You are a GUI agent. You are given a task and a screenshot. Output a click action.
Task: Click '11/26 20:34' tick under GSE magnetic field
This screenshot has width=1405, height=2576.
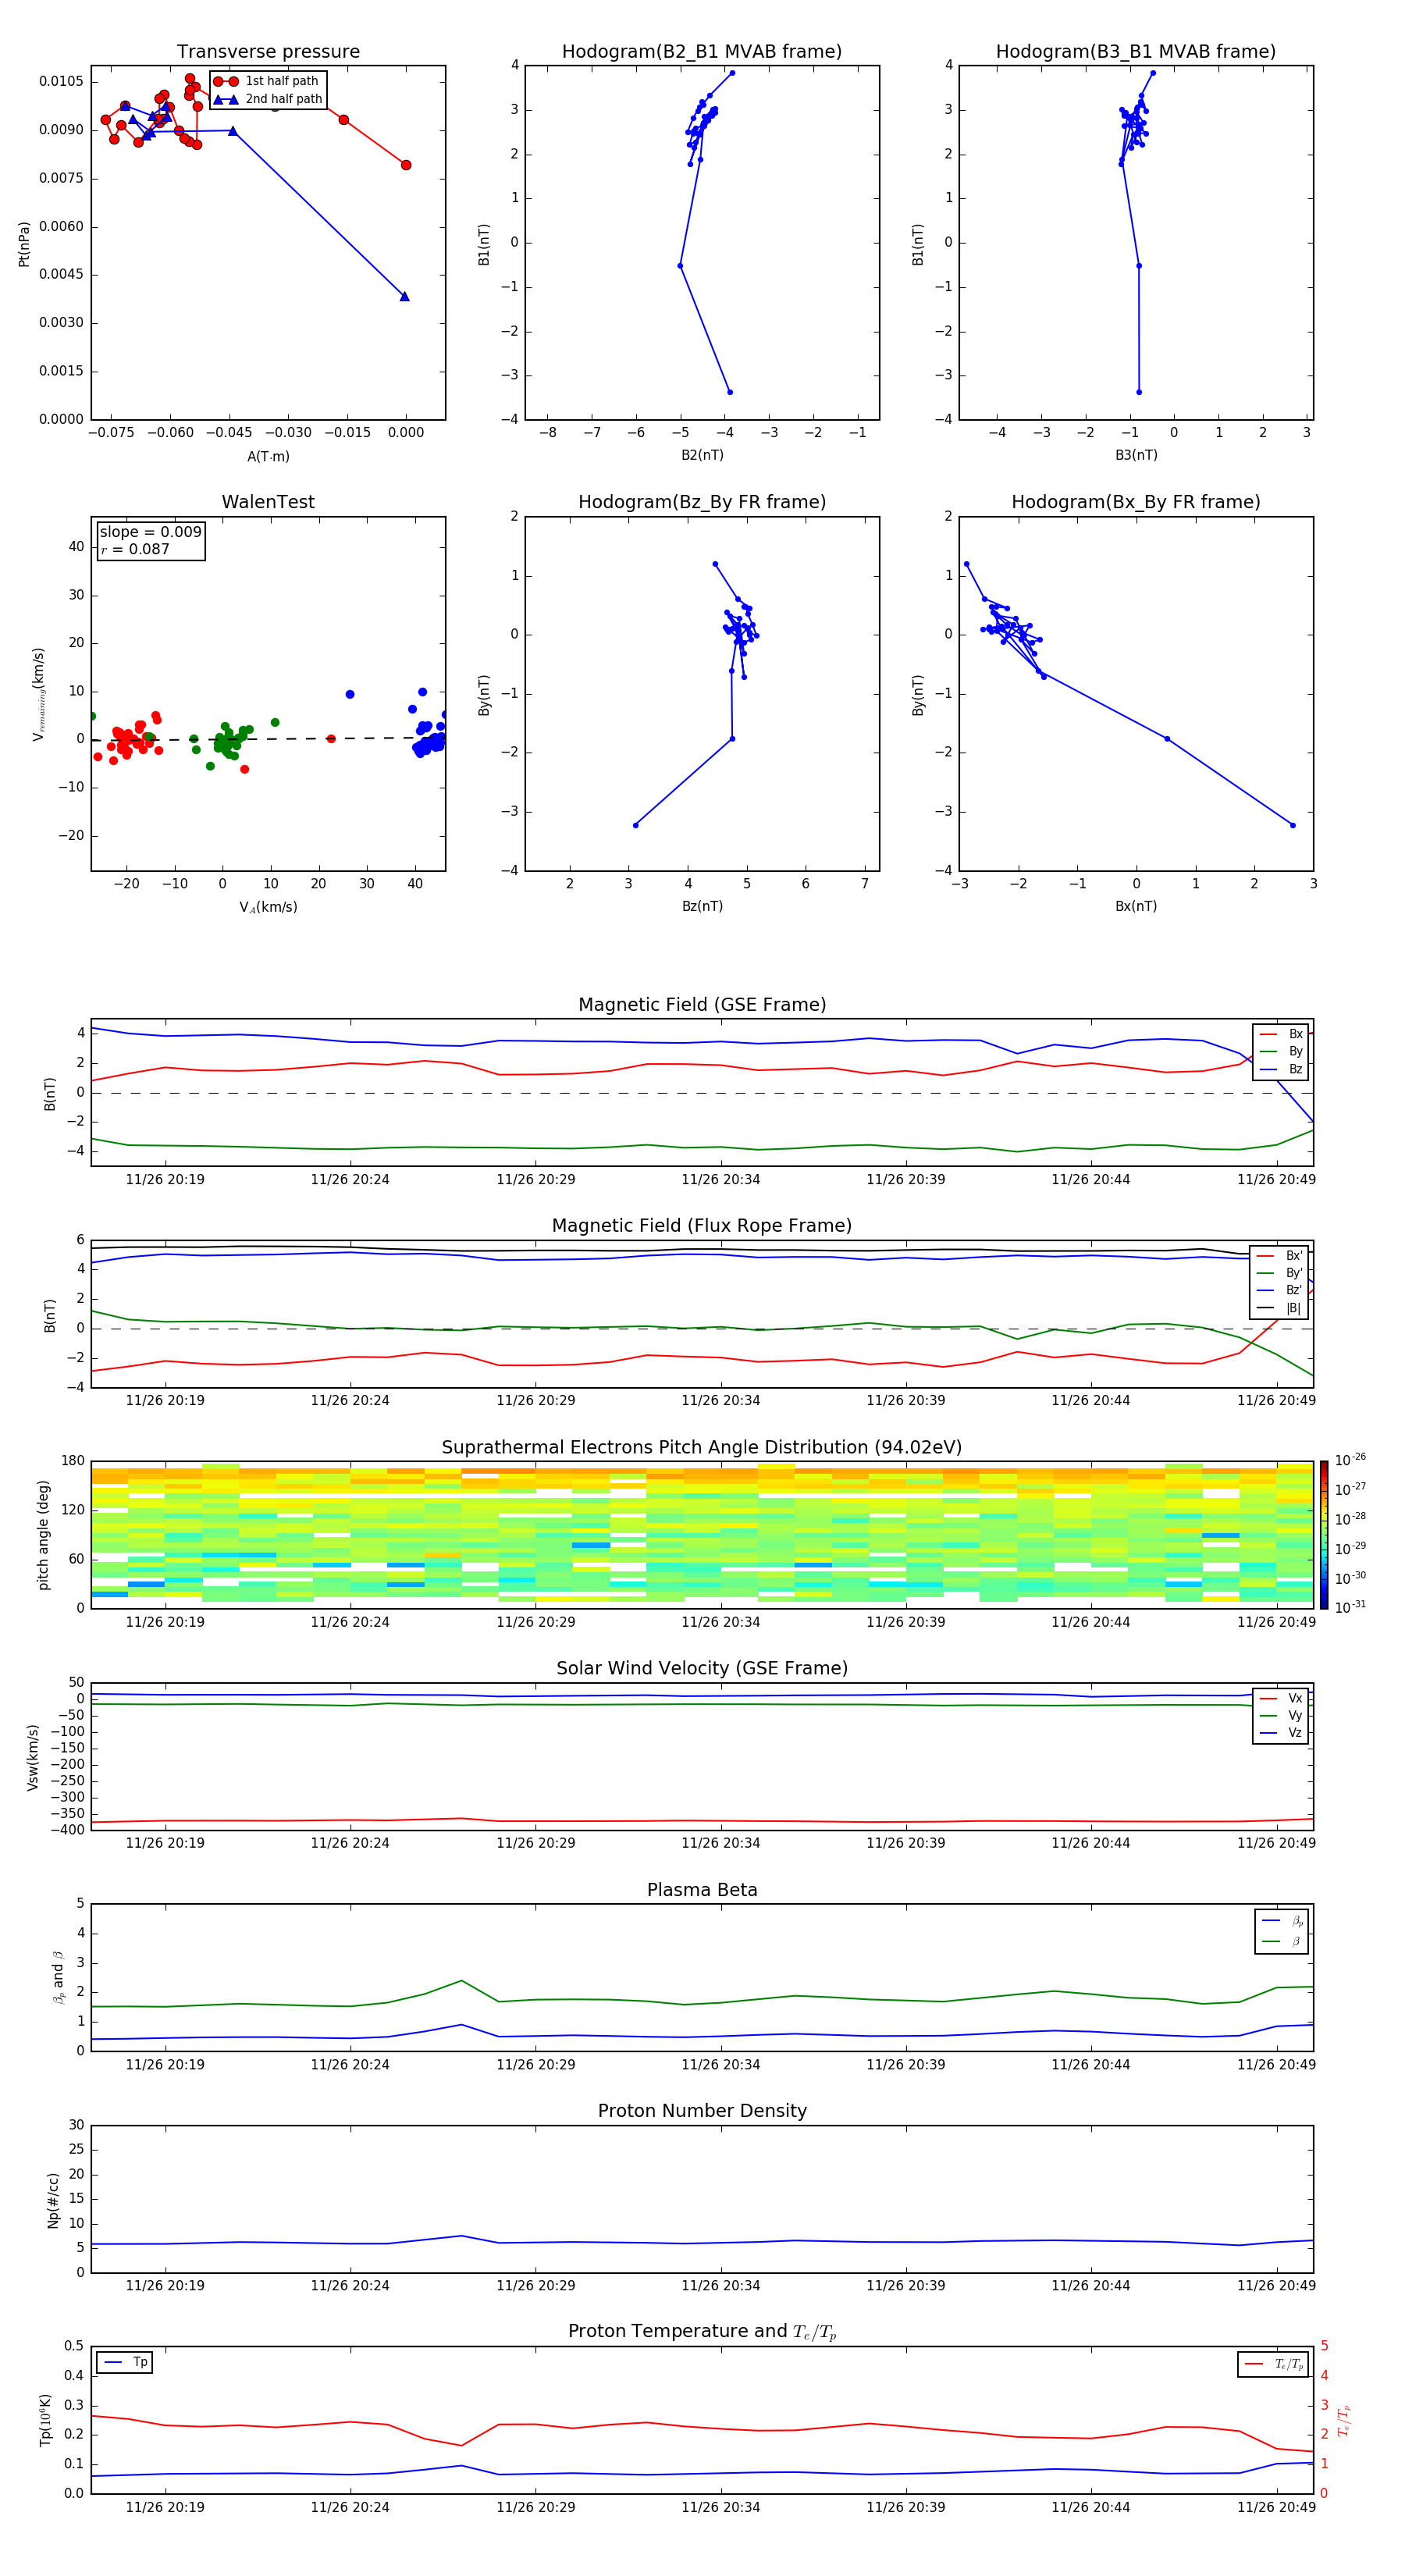point(720,1179)
